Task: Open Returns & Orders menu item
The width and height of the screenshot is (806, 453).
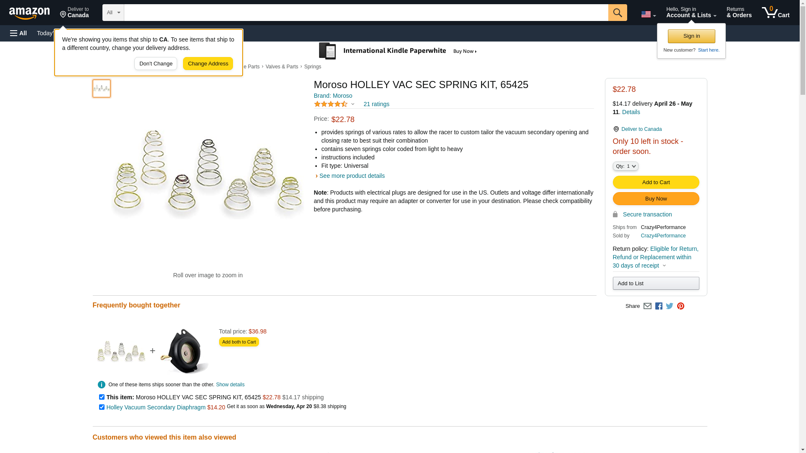Action: coord(739,13)
